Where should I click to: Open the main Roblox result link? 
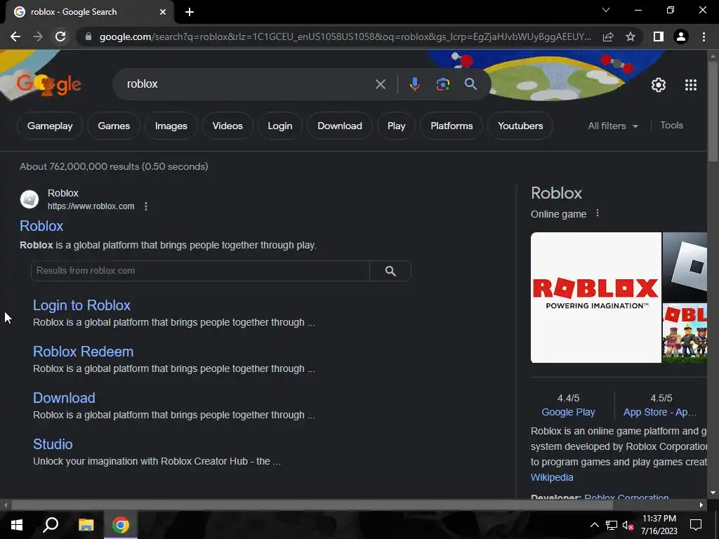click(x=41, y=226)
